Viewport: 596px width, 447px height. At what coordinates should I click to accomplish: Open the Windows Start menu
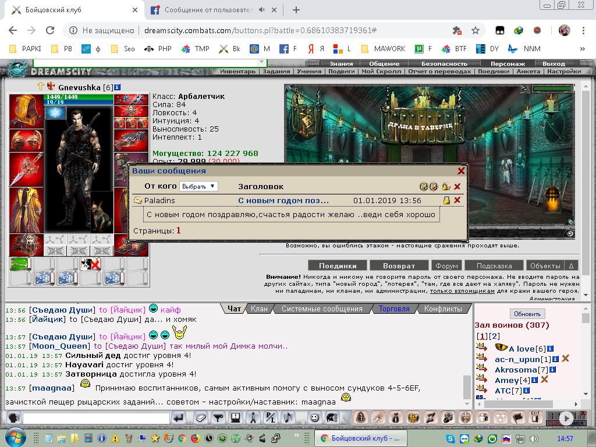[16, 438]
